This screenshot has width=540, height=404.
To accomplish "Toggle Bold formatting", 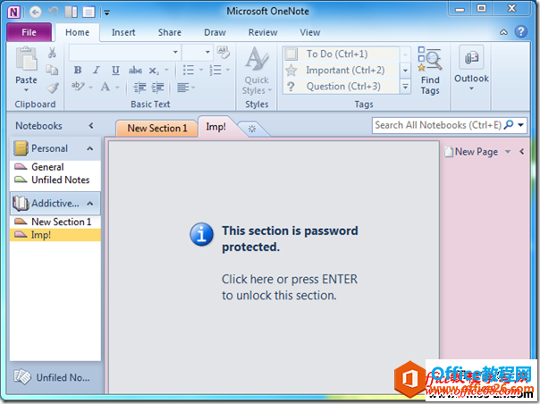I will click(x=78, y=71).
